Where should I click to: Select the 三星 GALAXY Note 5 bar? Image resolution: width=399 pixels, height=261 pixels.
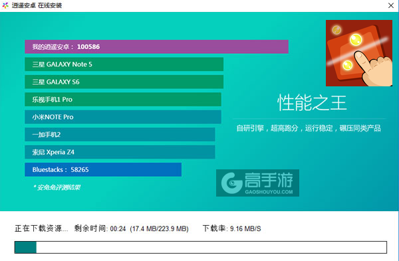tap(124, 64)
